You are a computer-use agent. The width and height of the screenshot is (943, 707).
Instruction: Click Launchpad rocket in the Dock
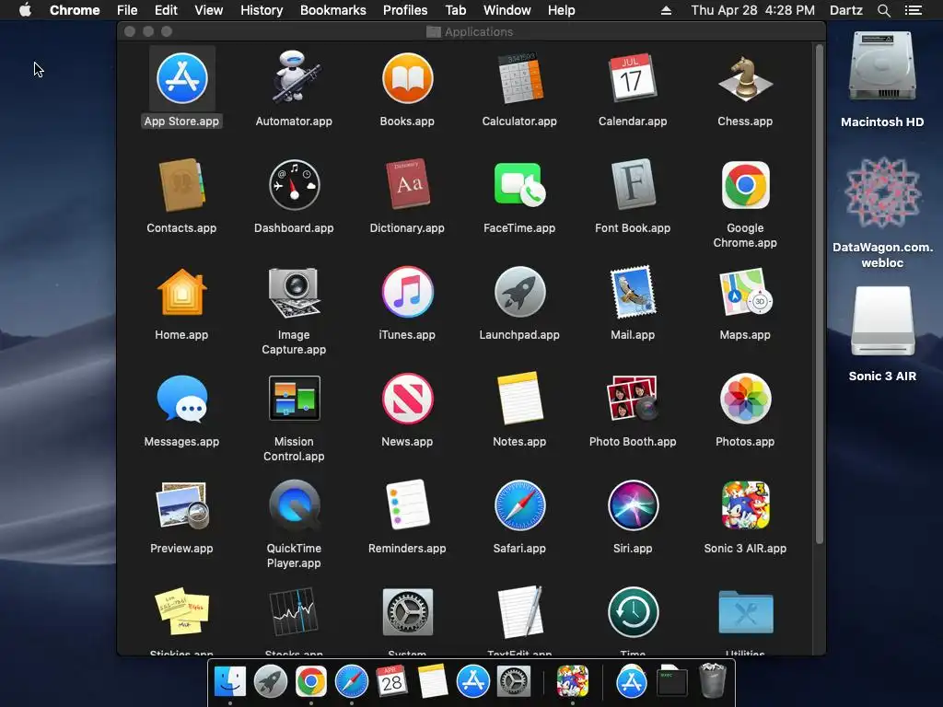[270, 682]
